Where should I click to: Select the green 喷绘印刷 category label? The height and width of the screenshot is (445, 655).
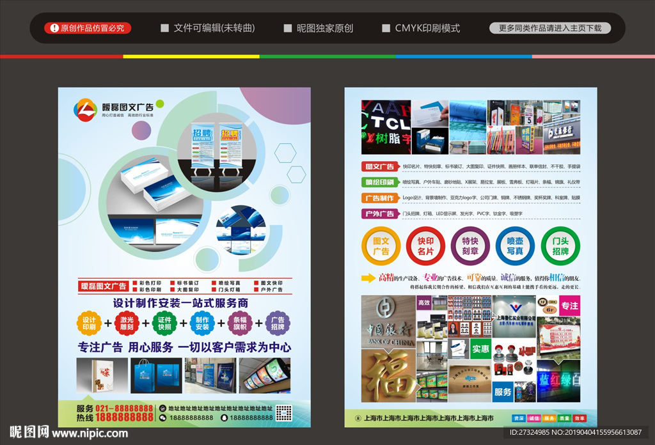tap(379, 182)
